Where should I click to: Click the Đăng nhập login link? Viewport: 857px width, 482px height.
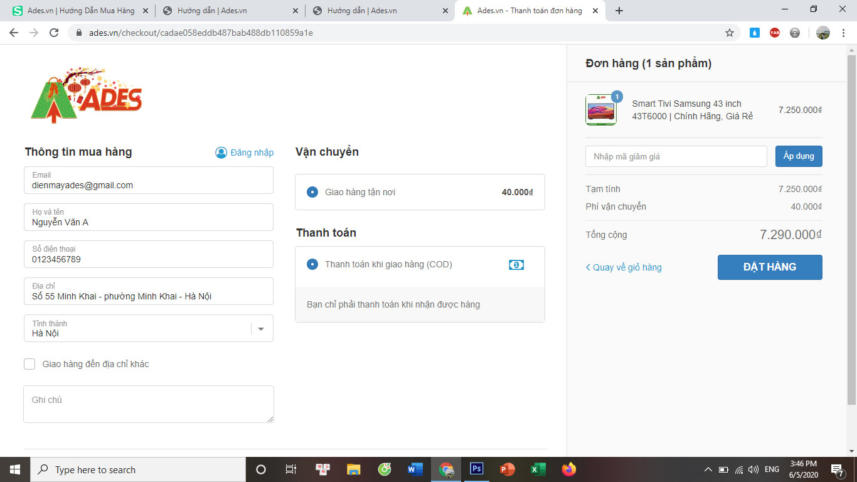[252, 153]
